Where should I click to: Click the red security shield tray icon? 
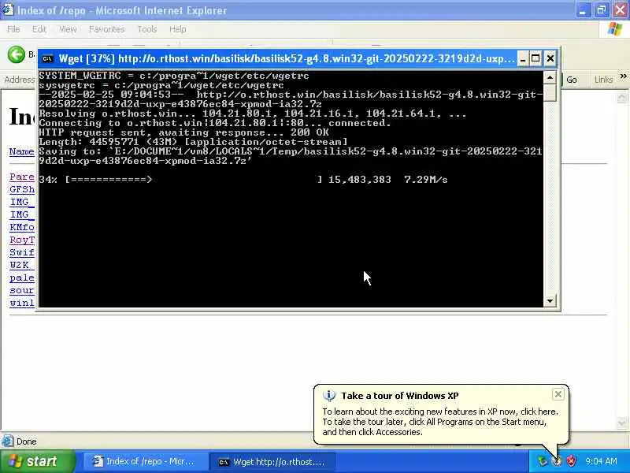coord(571,461)
